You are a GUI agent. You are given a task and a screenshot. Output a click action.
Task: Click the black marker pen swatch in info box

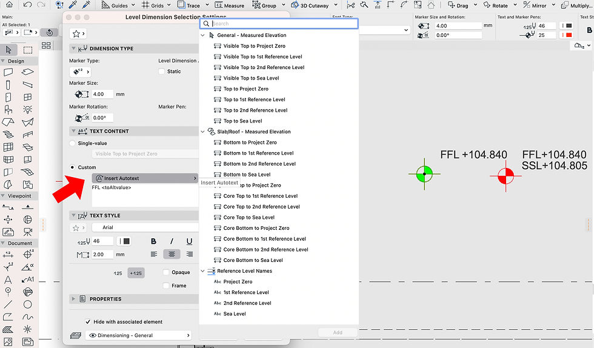click(567, 26)
